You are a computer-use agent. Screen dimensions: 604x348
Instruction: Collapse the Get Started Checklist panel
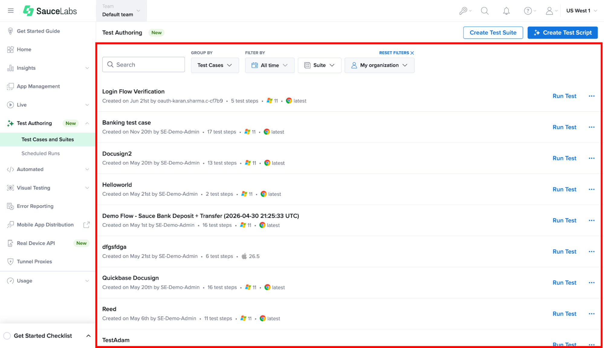[89, 336]
